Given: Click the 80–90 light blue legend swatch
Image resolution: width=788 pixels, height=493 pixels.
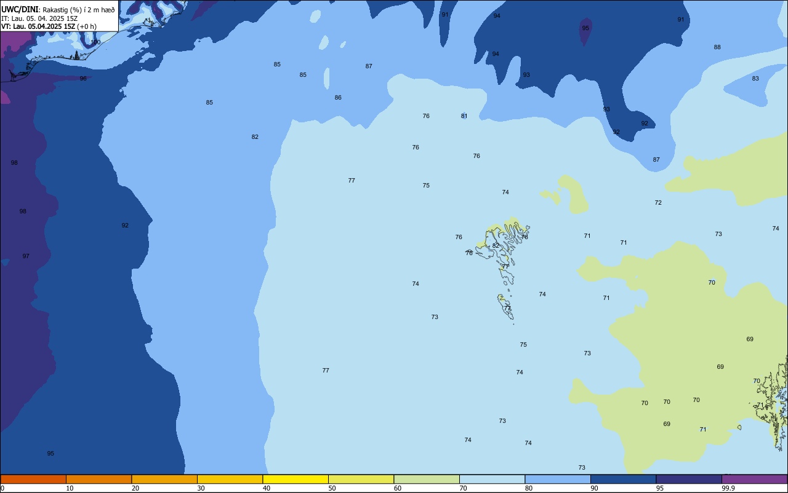Looking at the screenshot, I should pyautogui.click(x=558, y=479).
